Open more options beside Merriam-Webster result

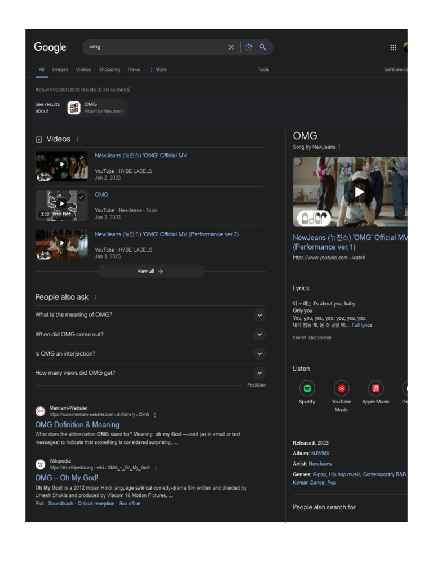pos(154,415)
